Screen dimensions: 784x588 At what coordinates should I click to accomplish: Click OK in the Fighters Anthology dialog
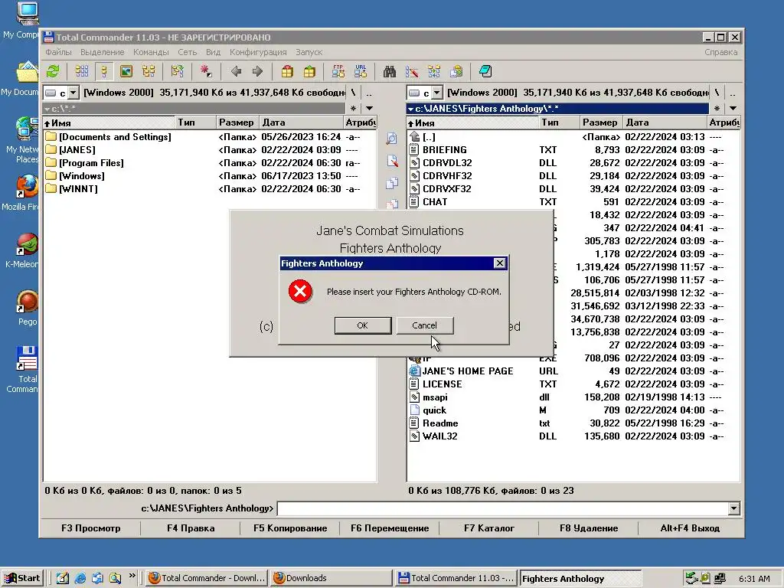362,325
